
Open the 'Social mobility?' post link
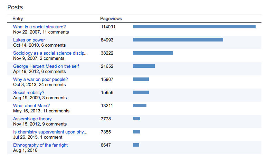pyautogui.click(x=29, y=92)
